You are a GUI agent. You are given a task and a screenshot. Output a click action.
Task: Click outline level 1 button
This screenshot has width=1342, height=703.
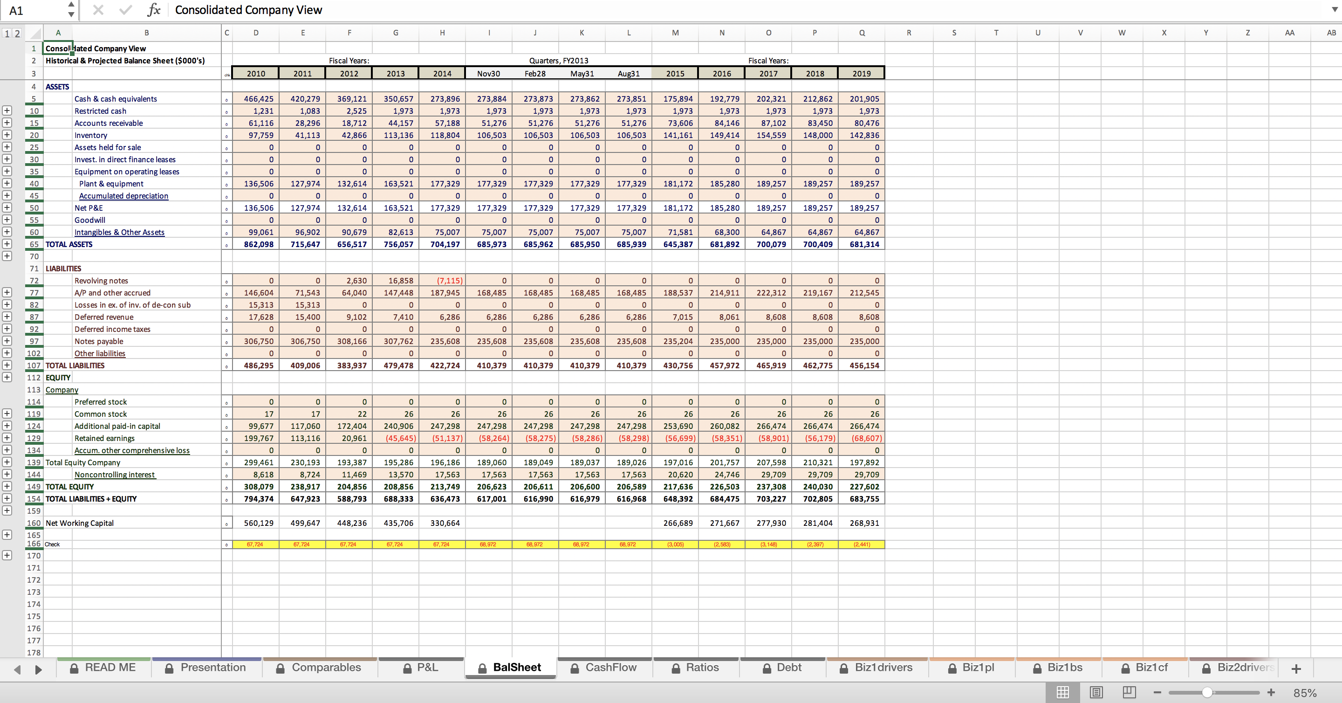click(7, 34)
